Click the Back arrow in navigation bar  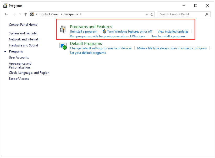6,14
